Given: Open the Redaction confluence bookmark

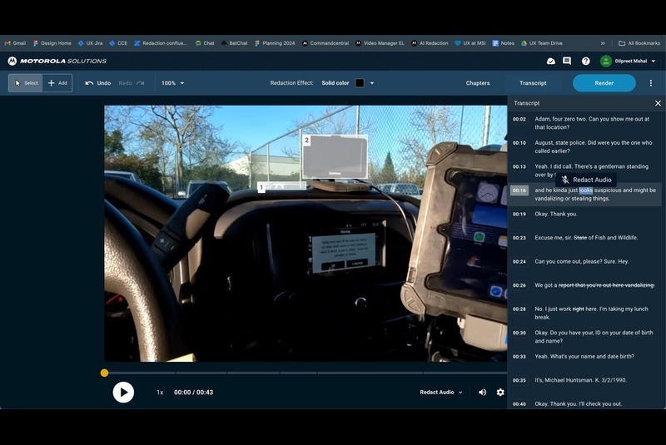Looking at the screenshot, I should click(161, 43).
